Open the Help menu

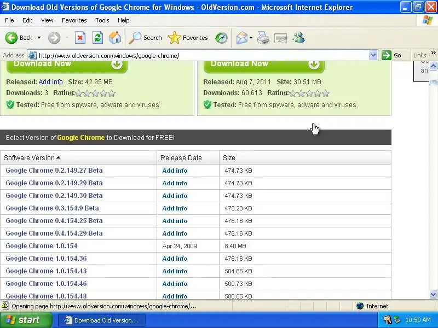(124, 20)
